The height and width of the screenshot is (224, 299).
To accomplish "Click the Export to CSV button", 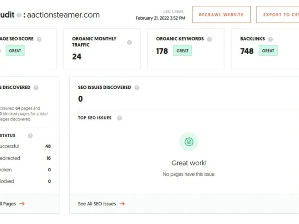I will pos(278,14).
